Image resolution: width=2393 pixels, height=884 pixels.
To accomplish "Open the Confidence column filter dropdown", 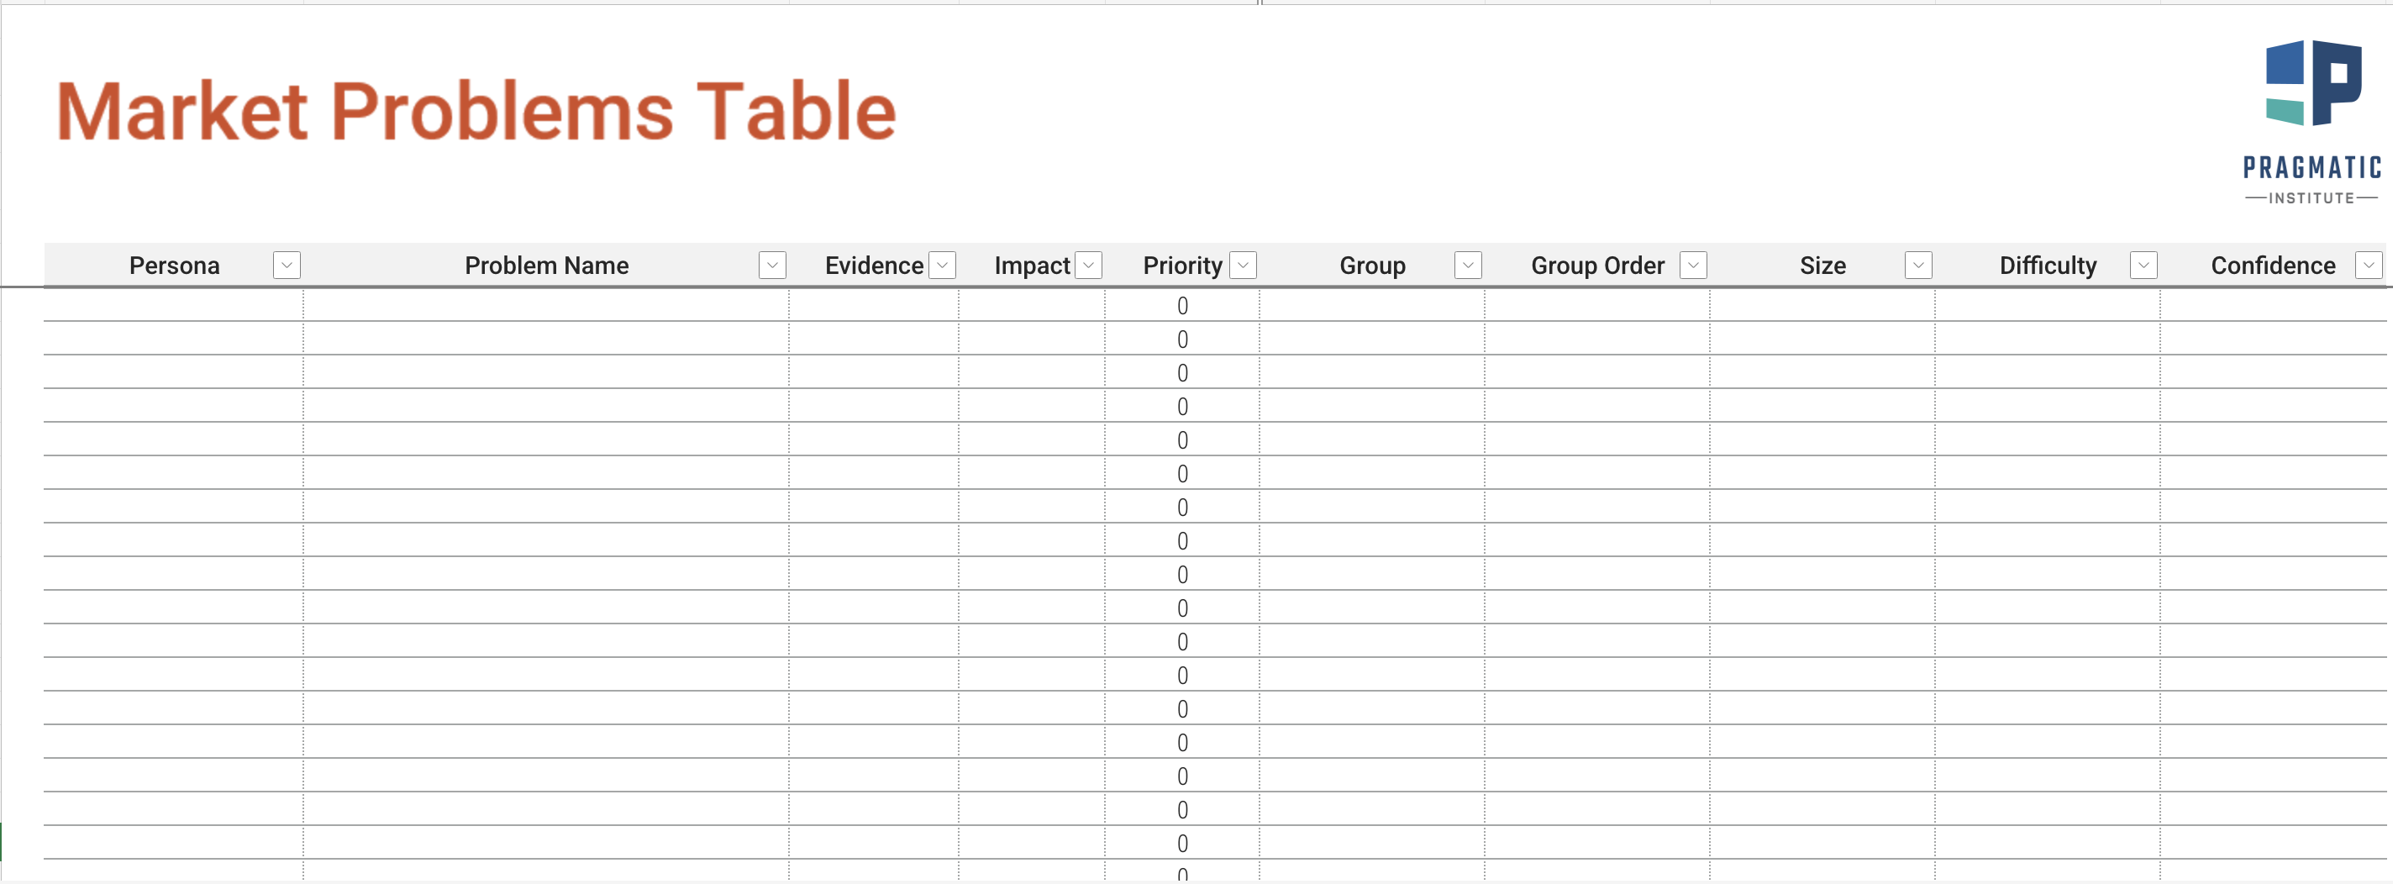I will click(x=2369, y=266).
